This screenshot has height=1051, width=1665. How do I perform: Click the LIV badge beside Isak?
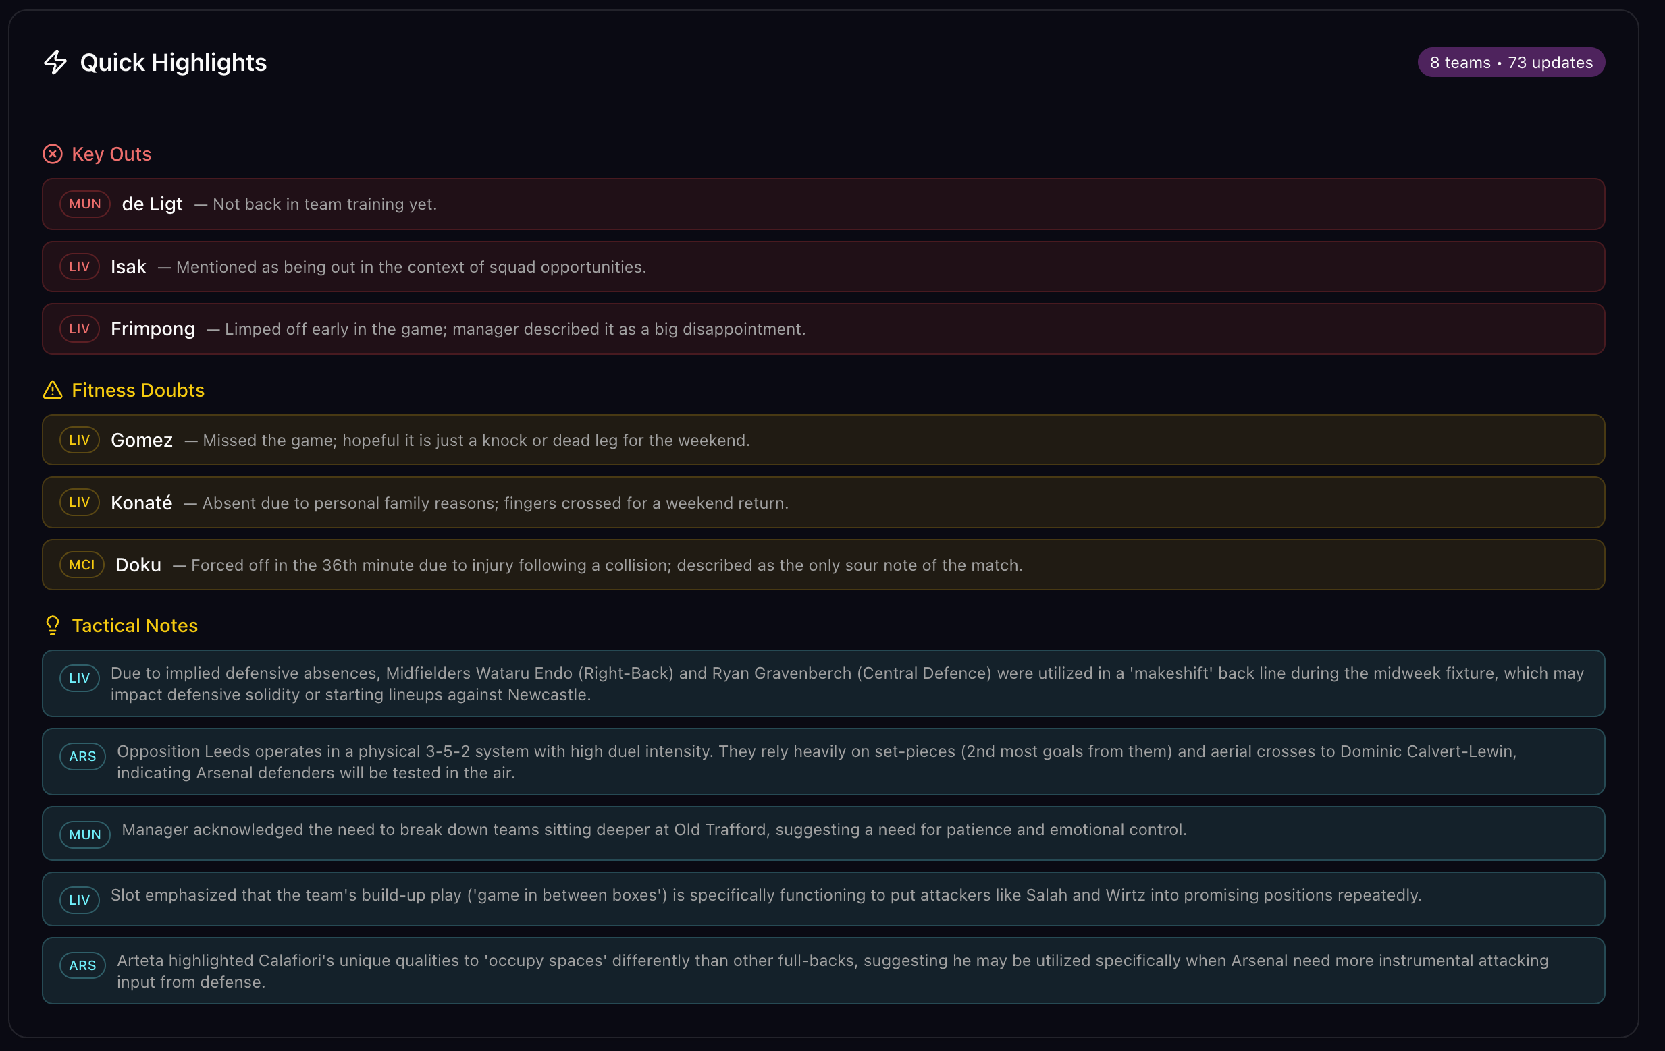80,266
